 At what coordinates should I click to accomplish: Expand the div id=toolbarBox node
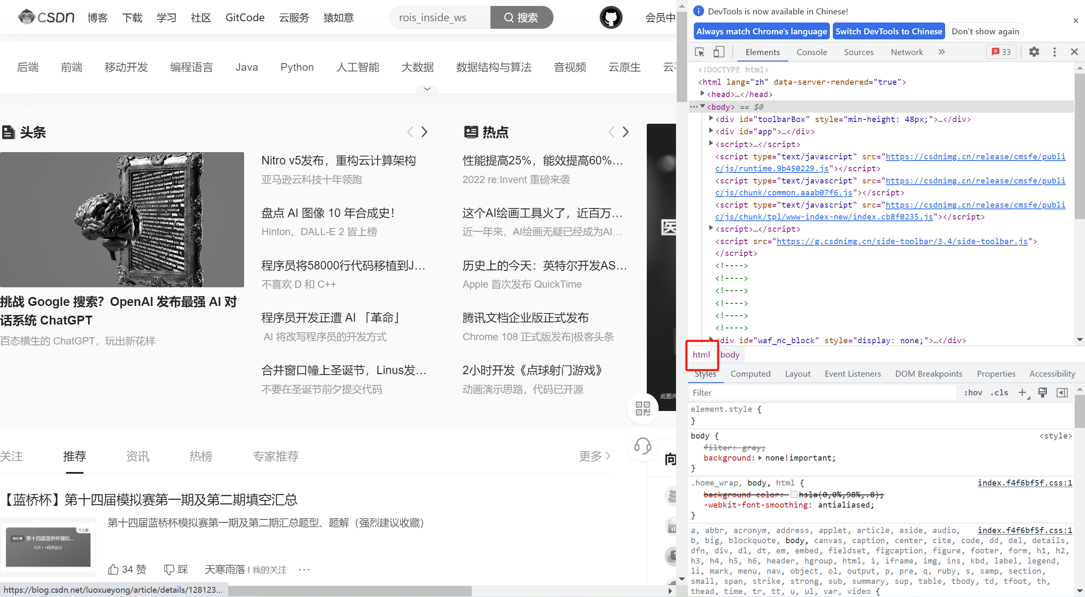711,119
